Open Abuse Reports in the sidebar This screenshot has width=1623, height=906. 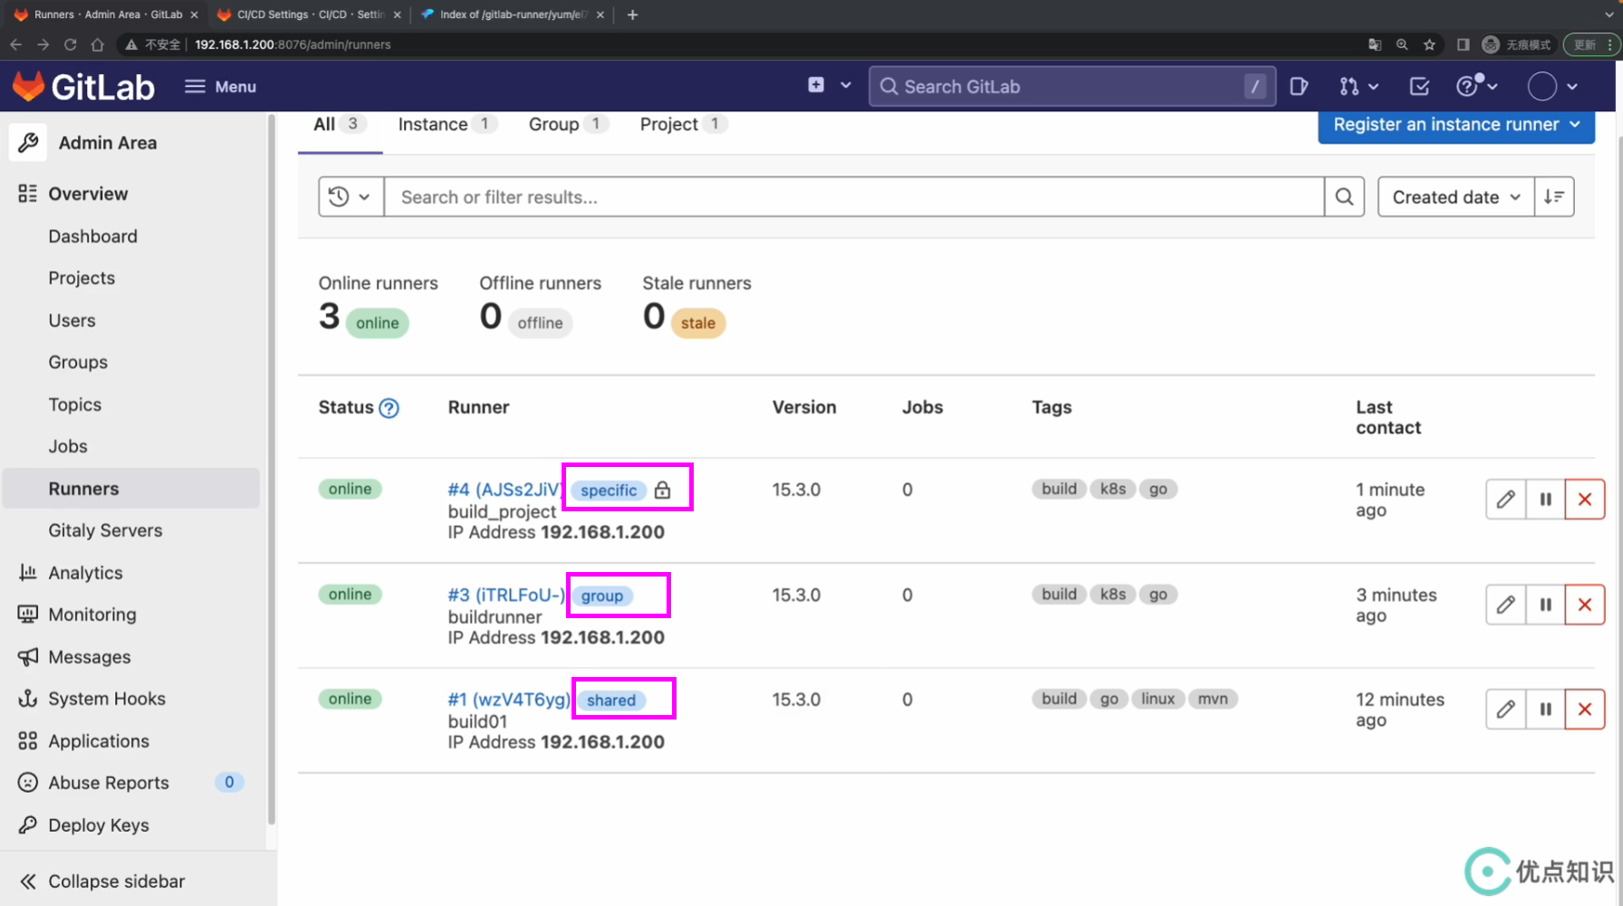pos(108,783)
